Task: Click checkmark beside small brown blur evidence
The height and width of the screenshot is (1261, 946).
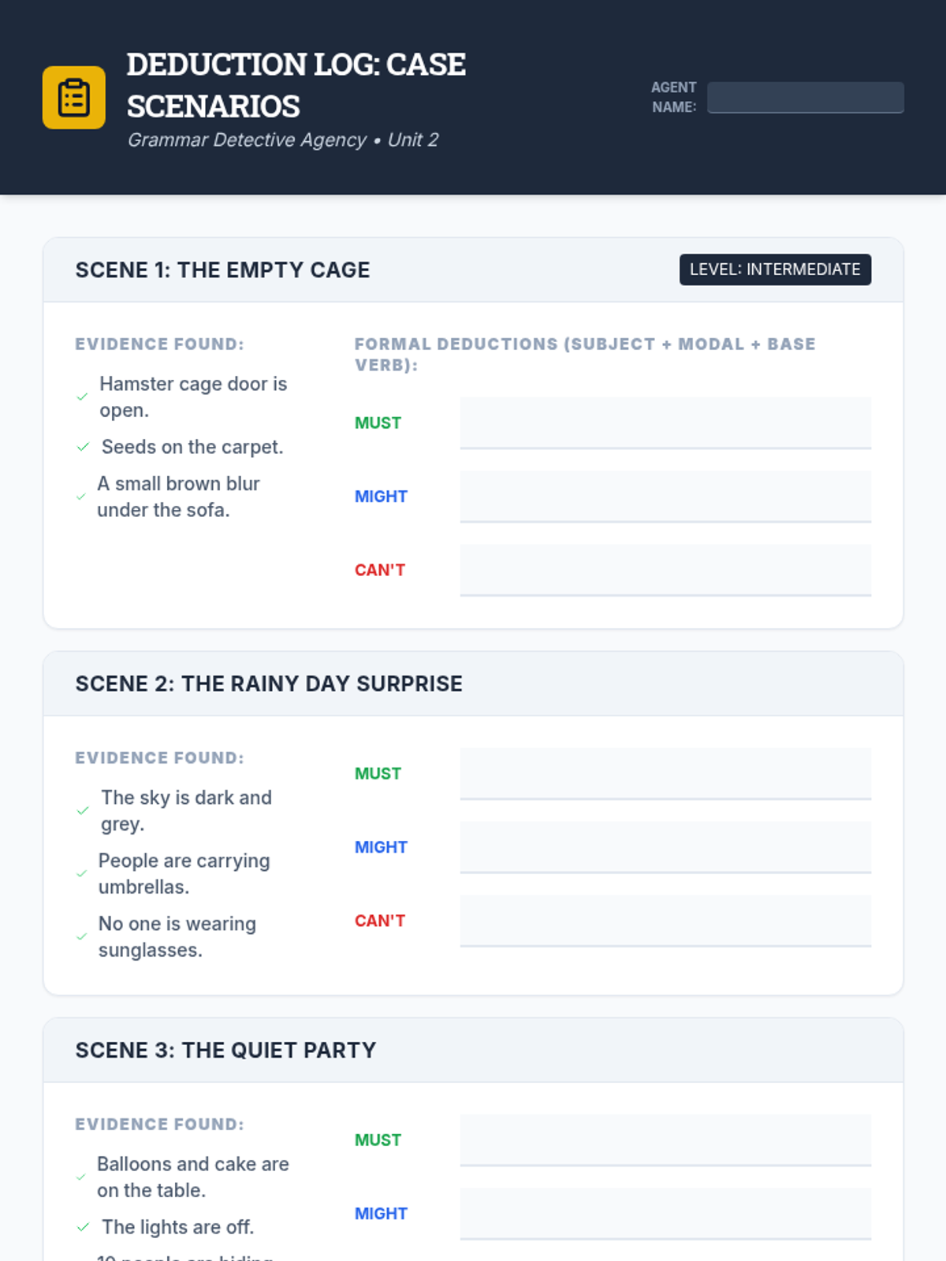Action: pyautogui.click(x=81, y=497)
